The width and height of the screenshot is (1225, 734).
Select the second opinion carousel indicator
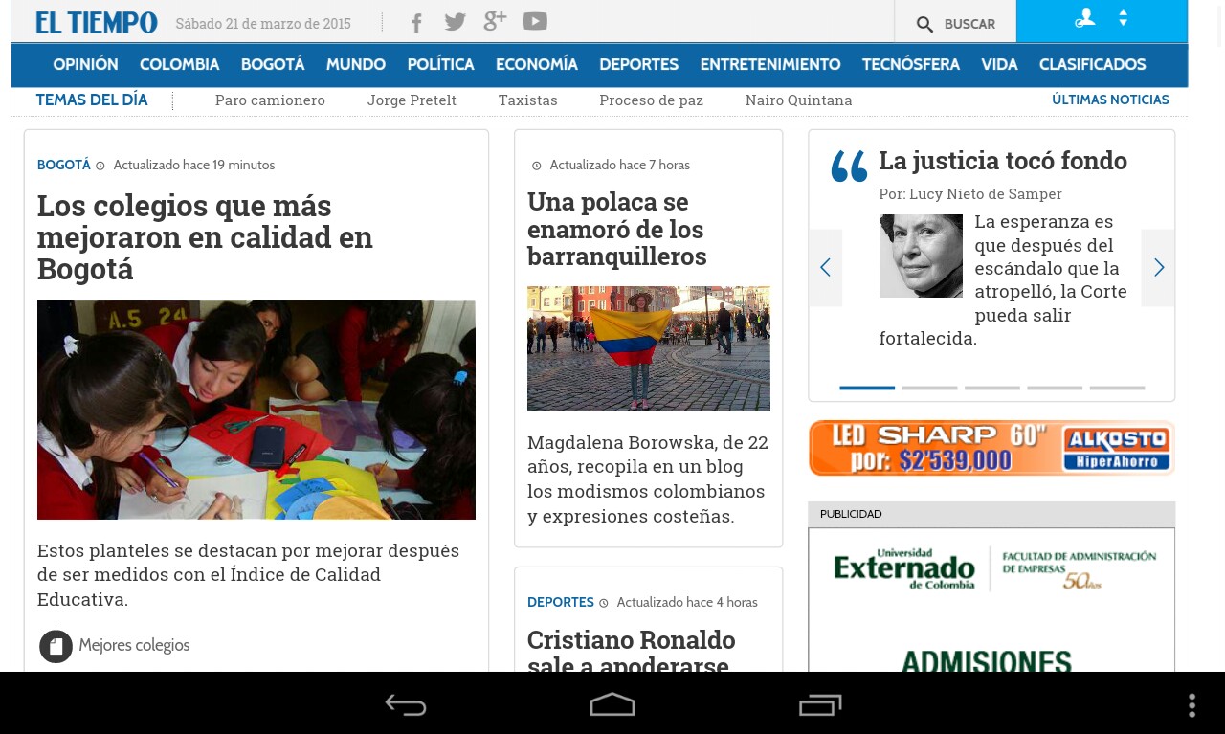[929, 388]
